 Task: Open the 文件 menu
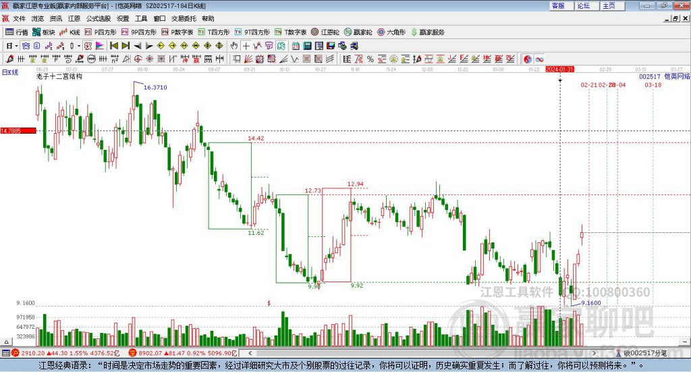pyautogui.click(x=19, y=18)
